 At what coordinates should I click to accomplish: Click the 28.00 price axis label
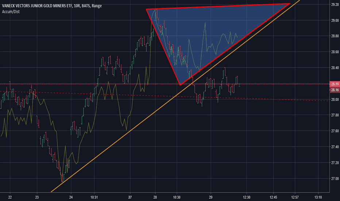(335, 99)
